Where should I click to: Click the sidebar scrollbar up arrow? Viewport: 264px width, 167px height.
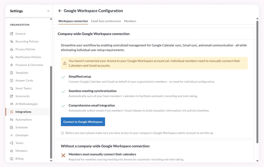click(x=51, y=19)
